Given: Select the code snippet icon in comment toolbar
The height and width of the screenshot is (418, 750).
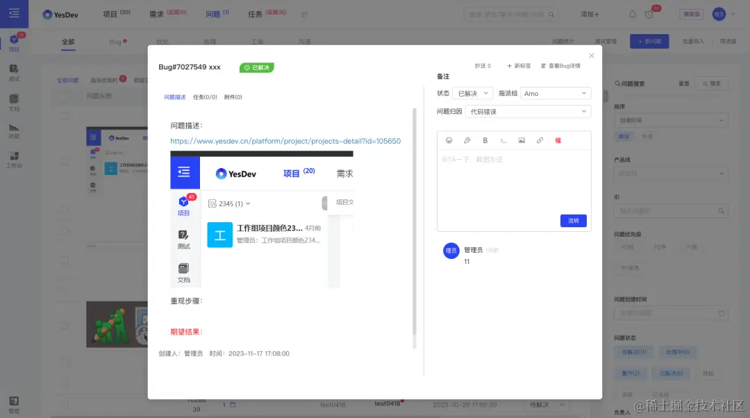Looking at the screenshot, I should tap(504, 140).
